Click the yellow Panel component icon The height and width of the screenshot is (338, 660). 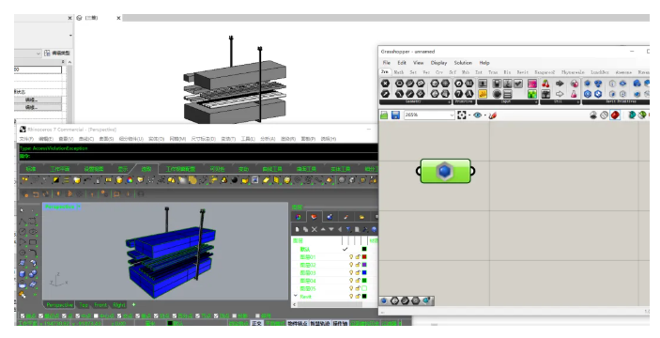point(483,94)
